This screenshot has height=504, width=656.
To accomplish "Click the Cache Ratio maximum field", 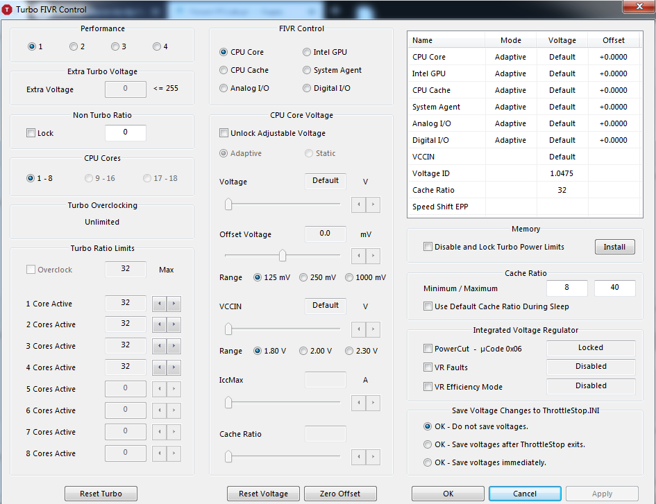I will coord(614,288).
